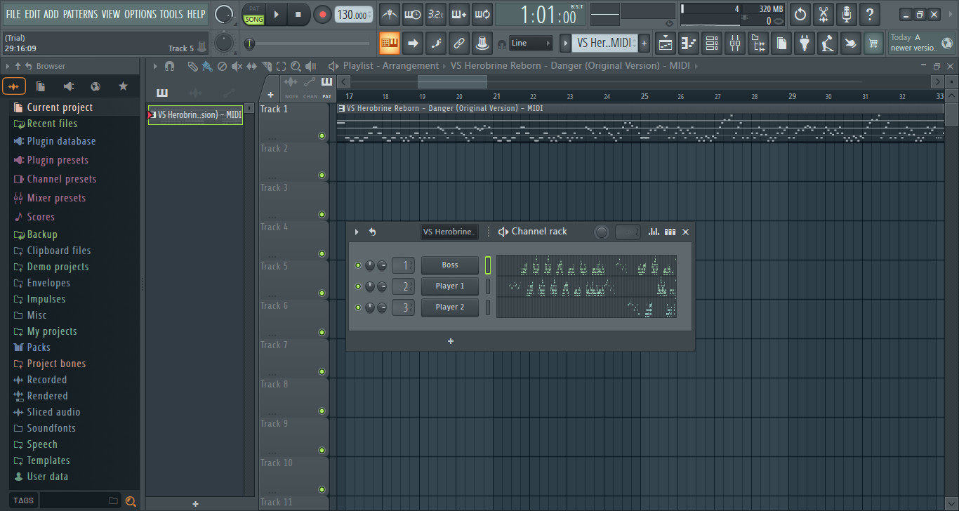Open the Mixer panel from the toolbar

point(735,43)
